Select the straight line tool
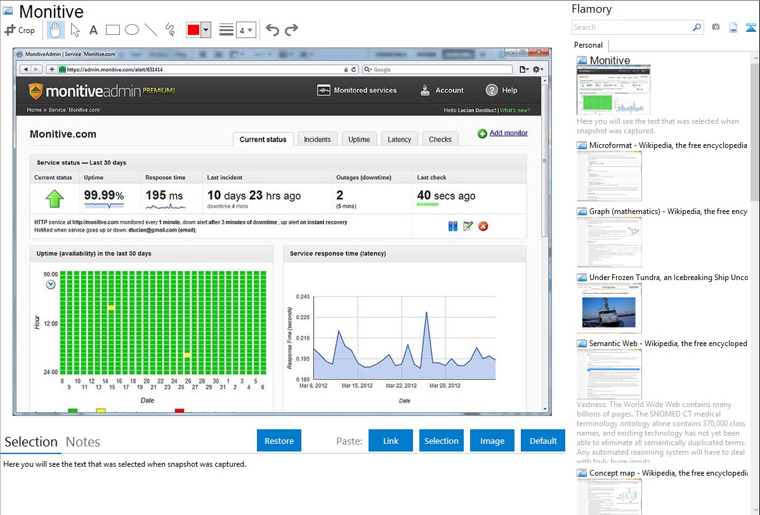The image size is (760, 515). click(x=150, y=30)
